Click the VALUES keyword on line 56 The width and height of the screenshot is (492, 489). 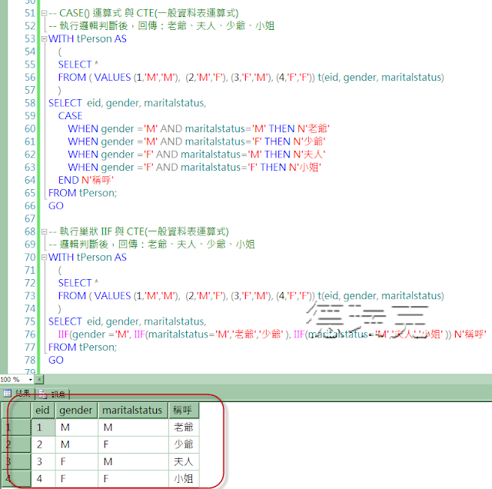(x=112, y=77)
